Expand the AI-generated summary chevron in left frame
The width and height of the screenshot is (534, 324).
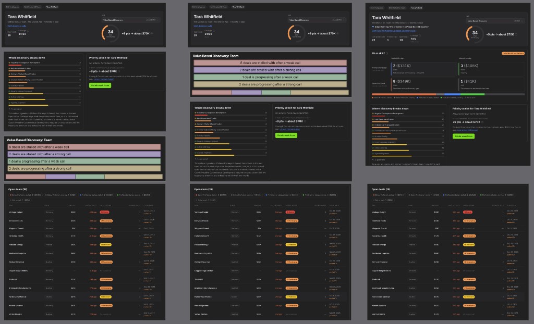[x=9, y=109]
